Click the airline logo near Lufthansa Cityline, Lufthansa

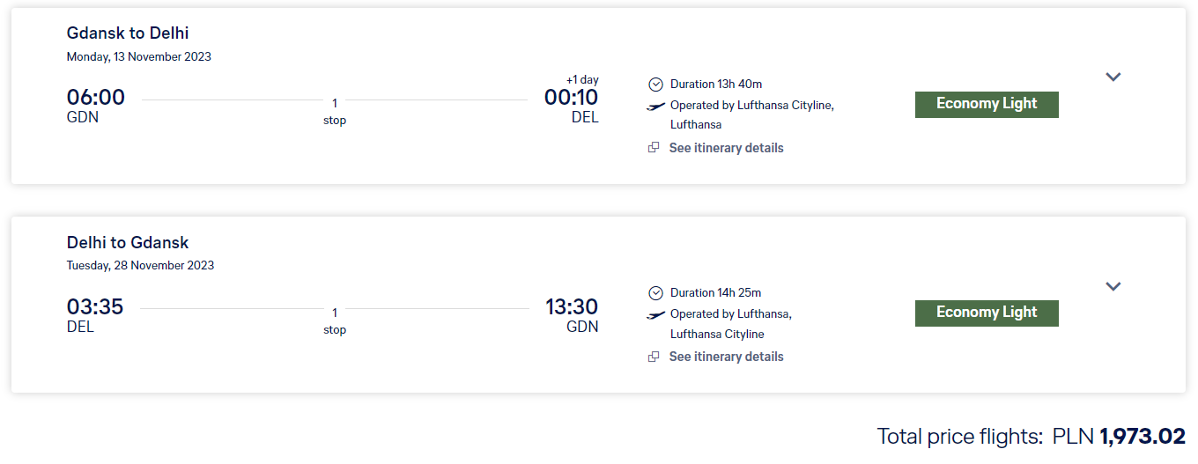tap(656, 106)
